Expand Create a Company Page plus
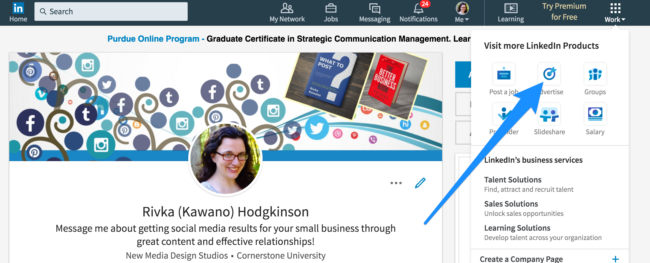The height and width of the screenshot is (263, 650). point(615,259)
